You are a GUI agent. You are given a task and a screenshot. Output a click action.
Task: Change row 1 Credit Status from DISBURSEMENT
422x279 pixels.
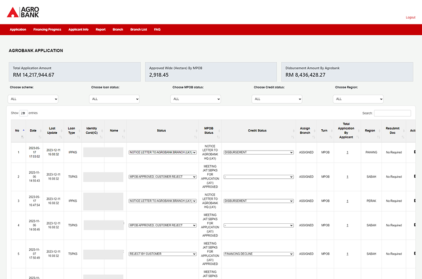pyautogui.click(x=258, y=152)
